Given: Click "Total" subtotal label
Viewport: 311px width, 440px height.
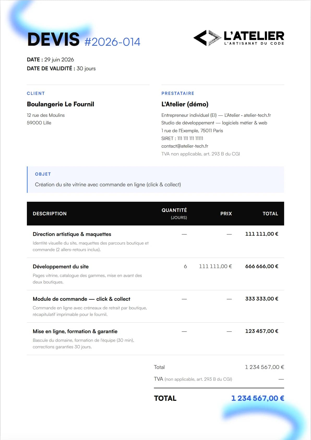Looking at the screenshot, I should point(159,367).
